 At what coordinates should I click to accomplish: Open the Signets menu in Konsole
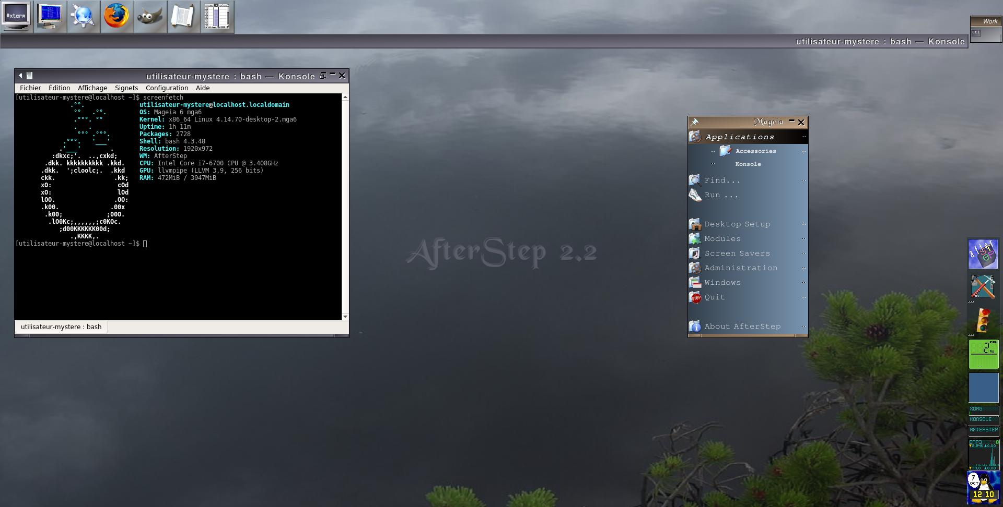[126, 88]
